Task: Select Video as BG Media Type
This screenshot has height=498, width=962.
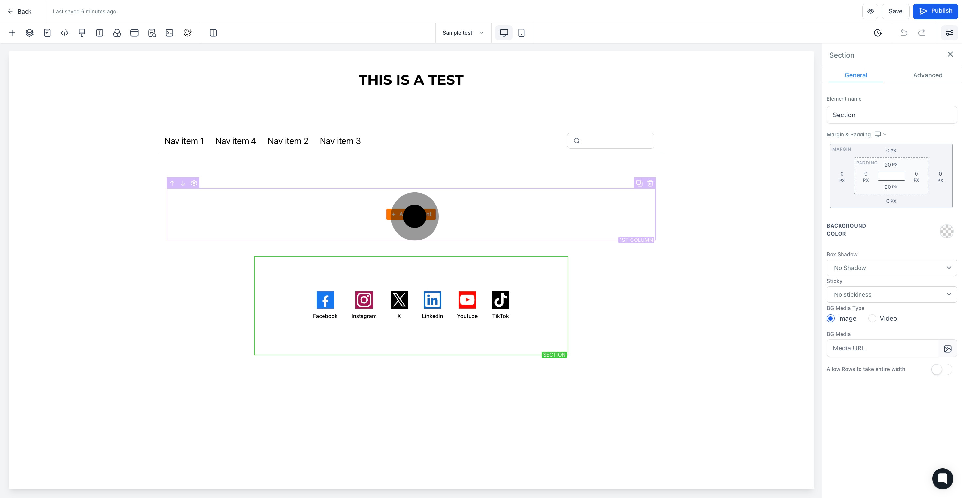Action: (872, 318)
